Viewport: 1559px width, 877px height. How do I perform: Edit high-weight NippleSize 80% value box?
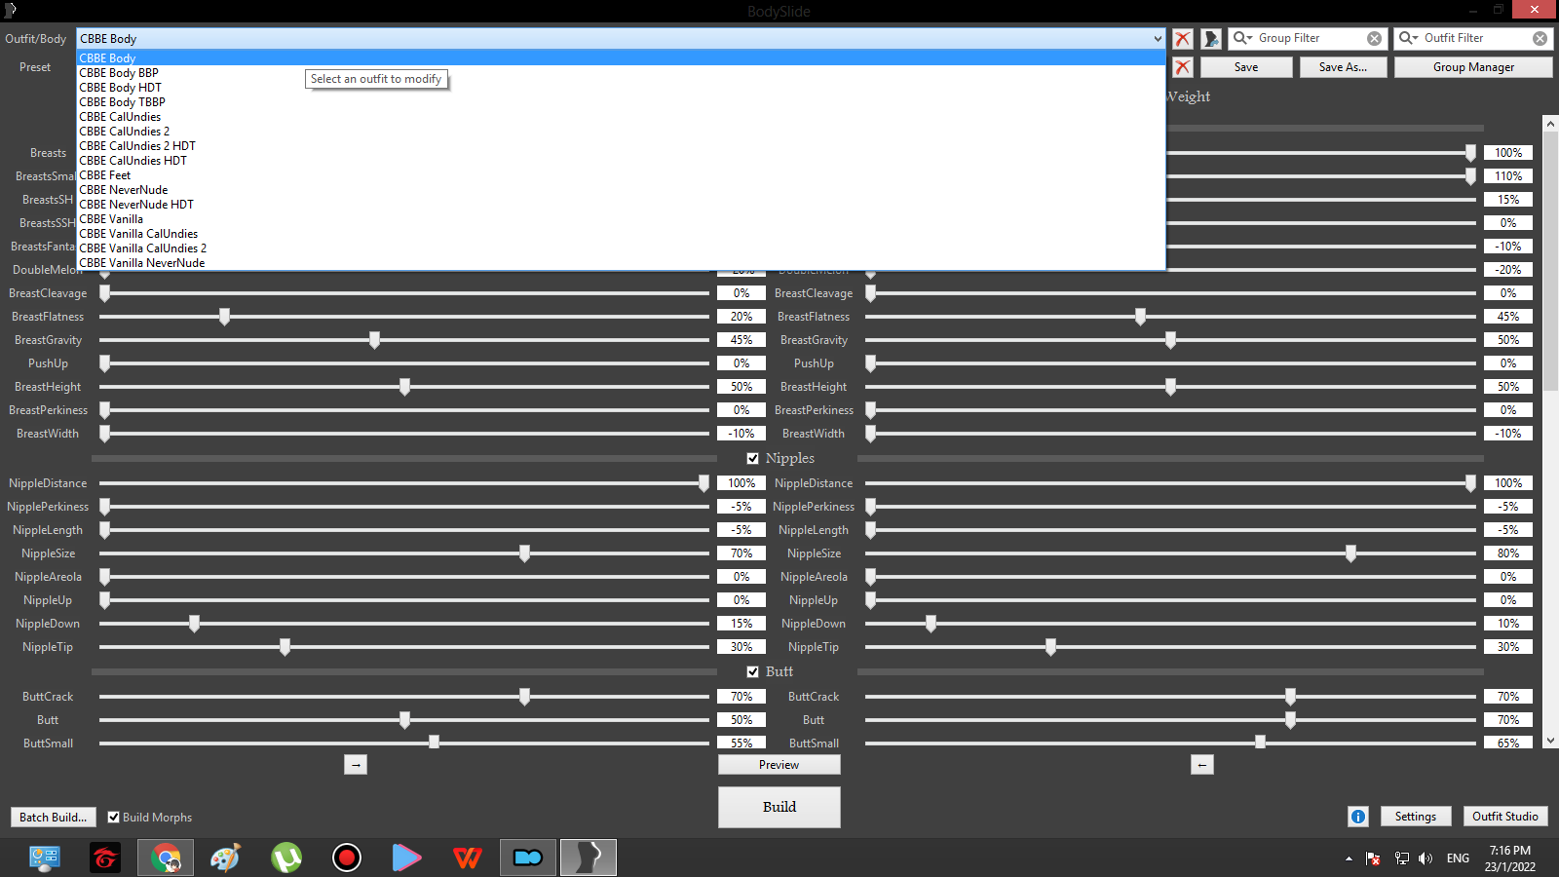1508,553
